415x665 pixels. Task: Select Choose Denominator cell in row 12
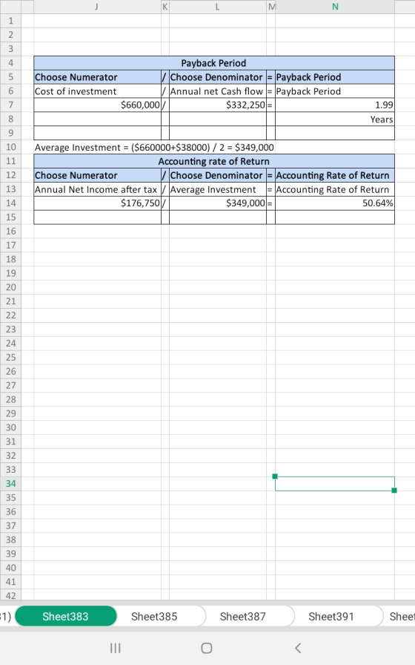coord(218,175)
